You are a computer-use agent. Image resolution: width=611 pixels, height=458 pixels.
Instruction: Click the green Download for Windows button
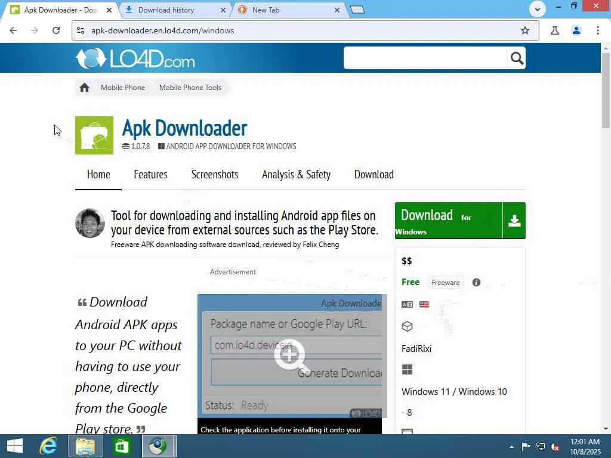449,221
